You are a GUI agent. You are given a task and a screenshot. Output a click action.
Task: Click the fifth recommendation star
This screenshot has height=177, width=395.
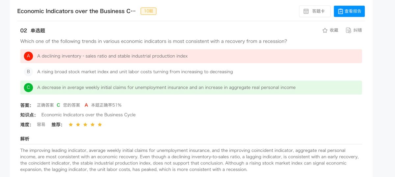click(x=100, y=125)
